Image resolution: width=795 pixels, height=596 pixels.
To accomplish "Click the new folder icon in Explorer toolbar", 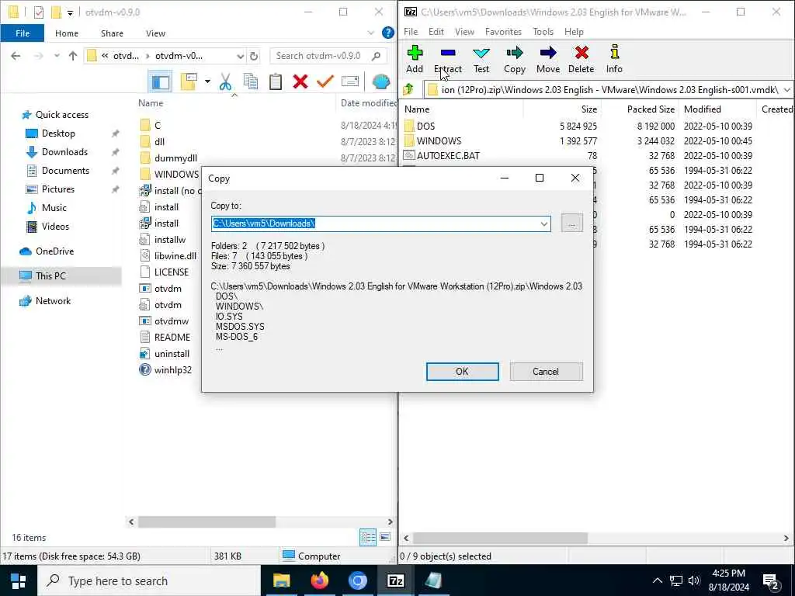I will pos(189,81).
